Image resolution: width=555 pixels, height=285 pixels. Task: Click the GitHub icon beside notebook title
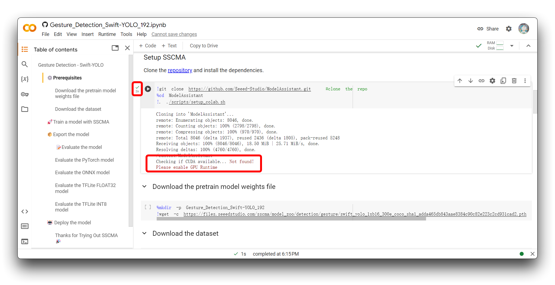point(45,25)
